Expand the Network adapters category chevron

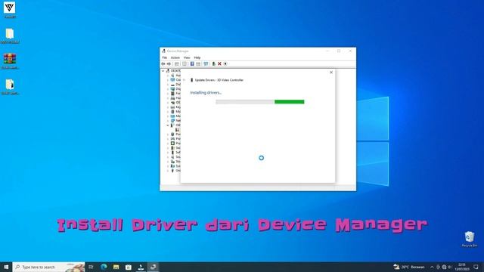[168, 121]
